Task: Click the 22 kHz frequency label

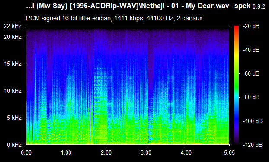Action: pos(13,26)
